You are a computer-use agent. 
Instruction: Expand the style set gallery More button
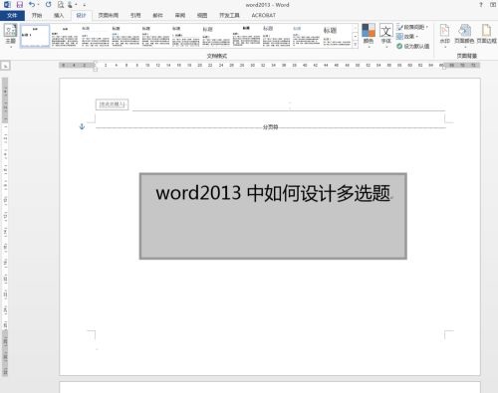pyautogui.click(x=356, y=44)
